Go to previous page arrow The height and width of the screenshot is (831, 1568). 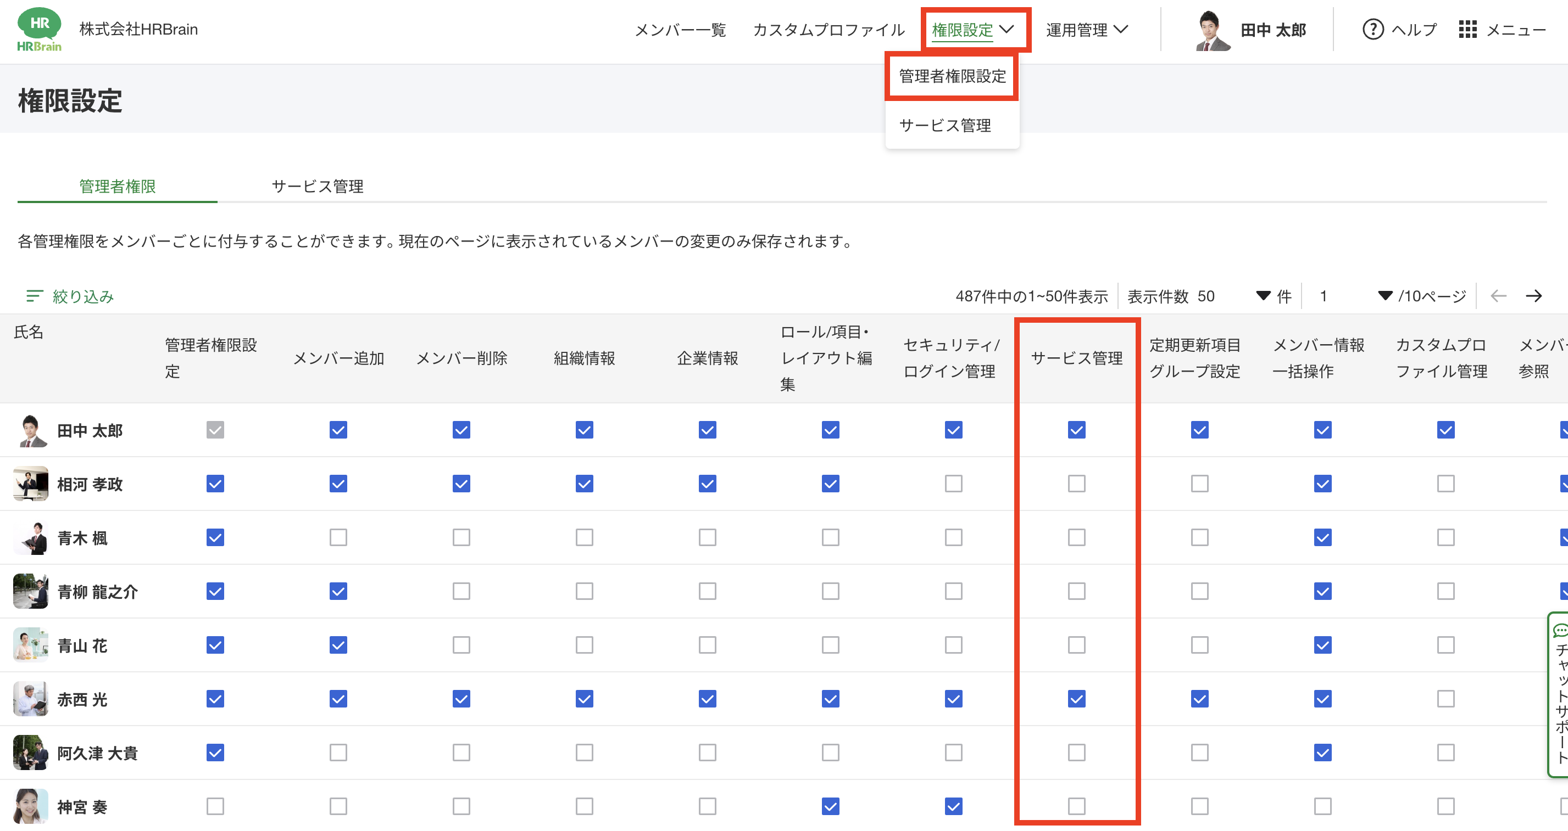(1498, 296)
